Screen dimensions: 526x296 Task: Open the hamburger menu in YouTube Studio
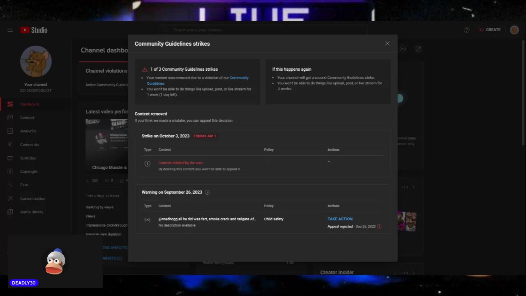(10, 30)
